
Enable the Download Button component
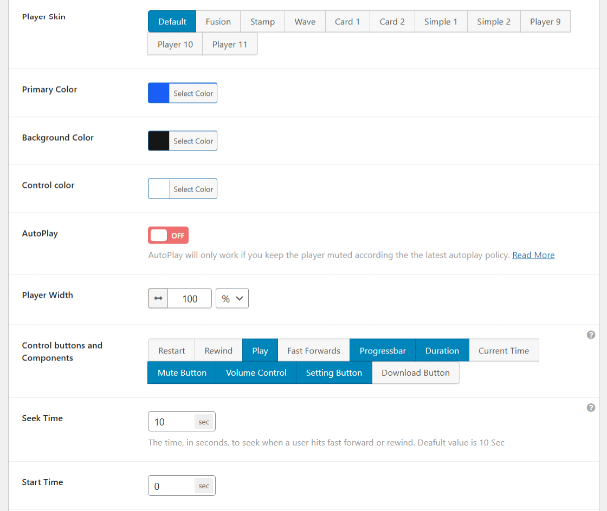coord(415,372)
